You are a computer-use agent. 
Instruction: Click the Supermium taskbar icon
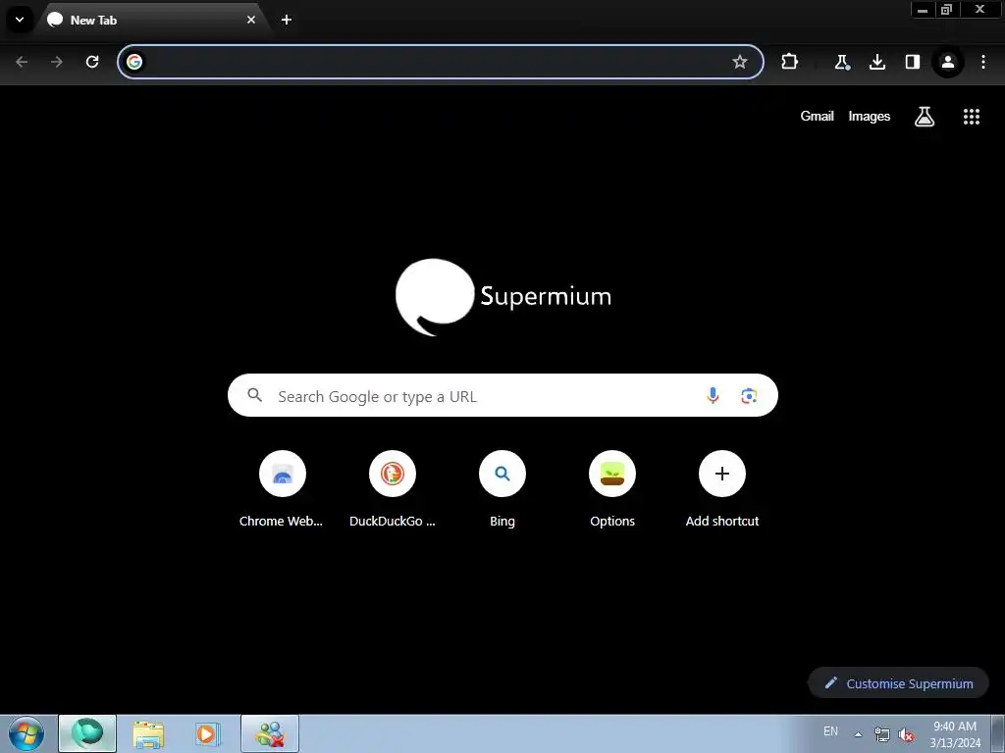(x=87, y=733)
